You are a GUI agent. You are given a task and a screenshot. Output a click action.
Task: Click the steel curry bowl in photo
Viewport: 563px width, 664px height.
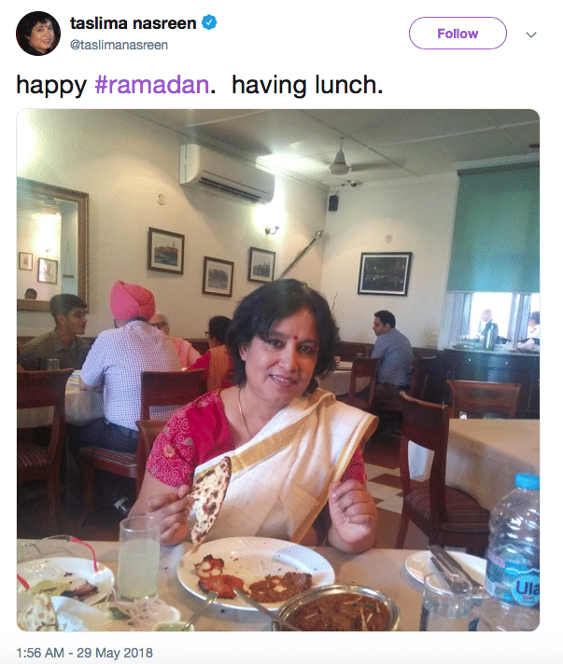pyautogui.click(x=338, y=609)
